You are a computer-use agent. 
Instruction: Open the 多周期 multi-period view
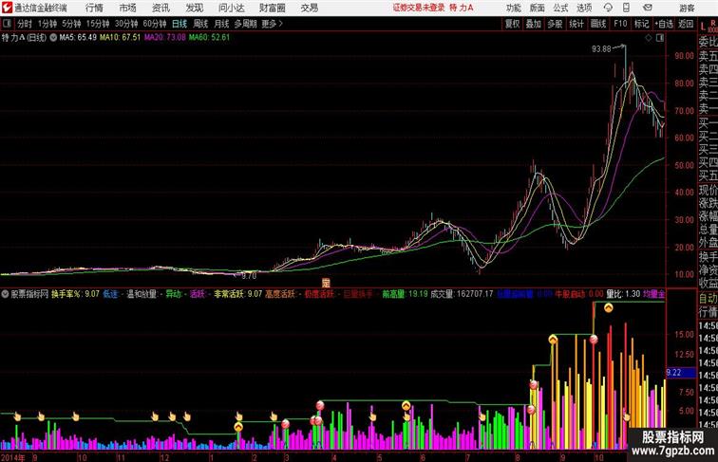point(245,24)
